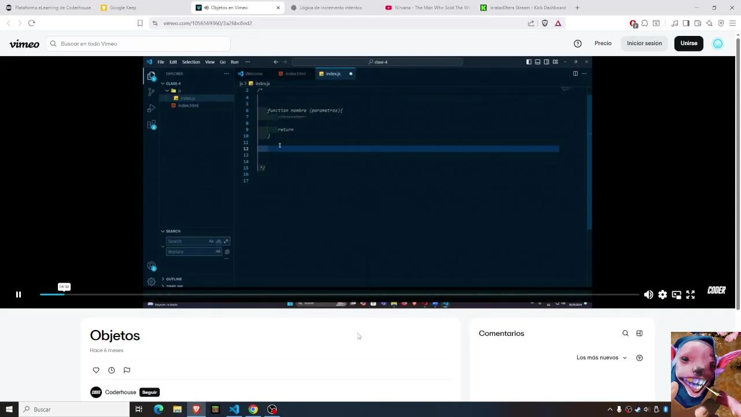Open Google Chrome from the taskbar
Viewport: 741px width, 417px height.
pos(253,409)
